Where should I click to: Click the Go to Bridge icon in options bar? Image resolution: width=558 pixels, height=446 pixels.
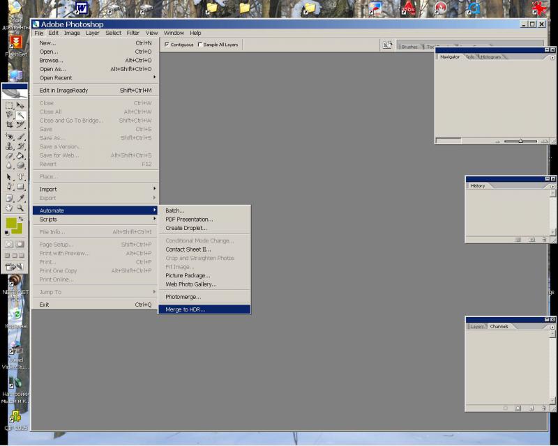click(x=387, y=45)
